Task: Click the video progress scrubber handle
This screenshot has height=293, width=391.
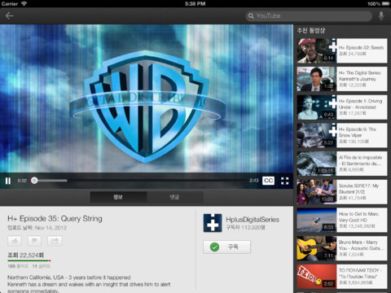Action: click(34, 181)
